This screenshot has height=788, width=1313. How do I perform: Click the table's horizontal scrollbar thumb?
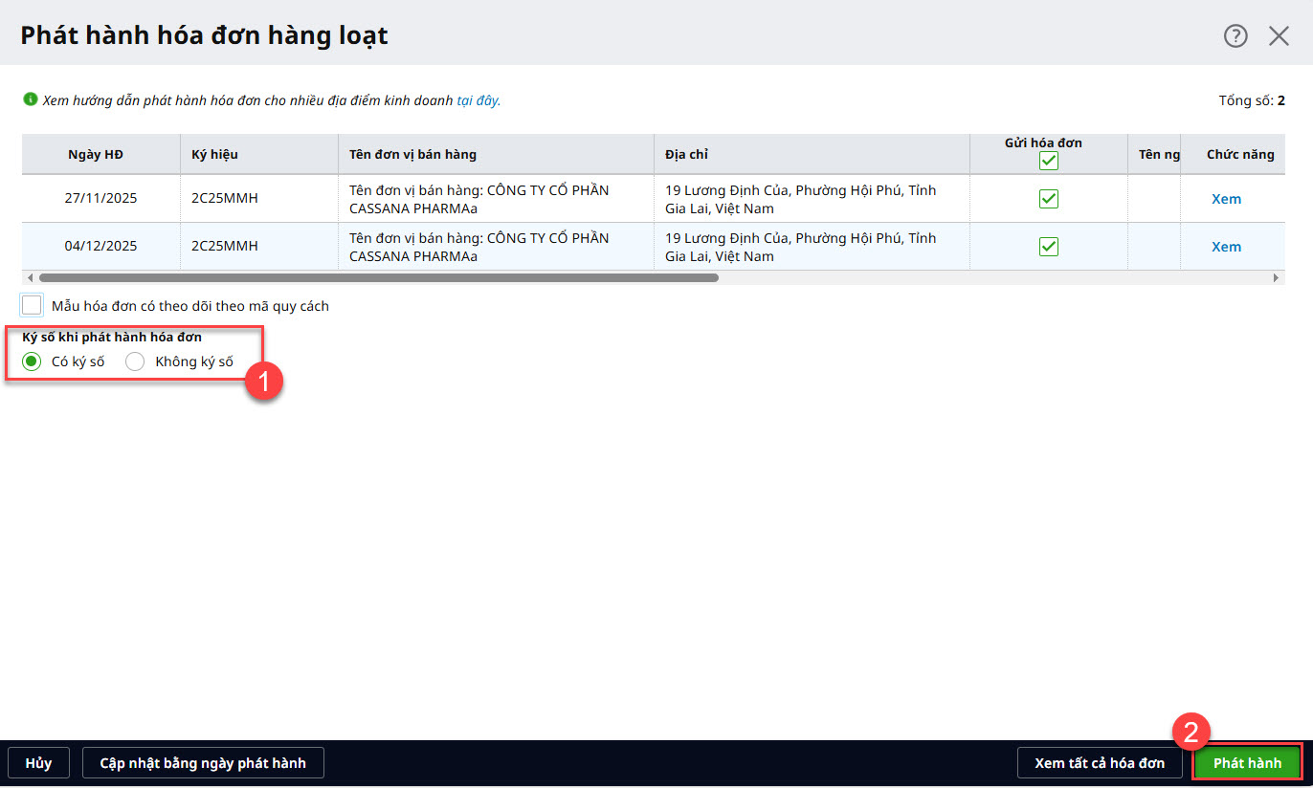click(378, 277)
